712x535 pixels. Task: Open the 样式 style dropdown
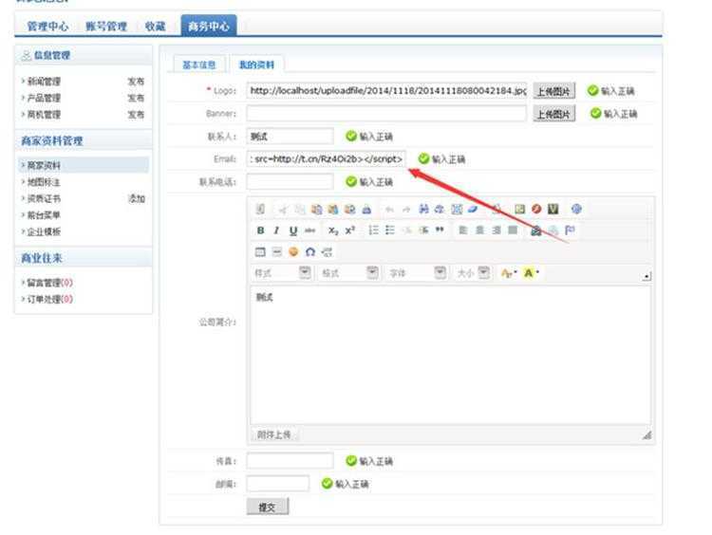(282, 273)
